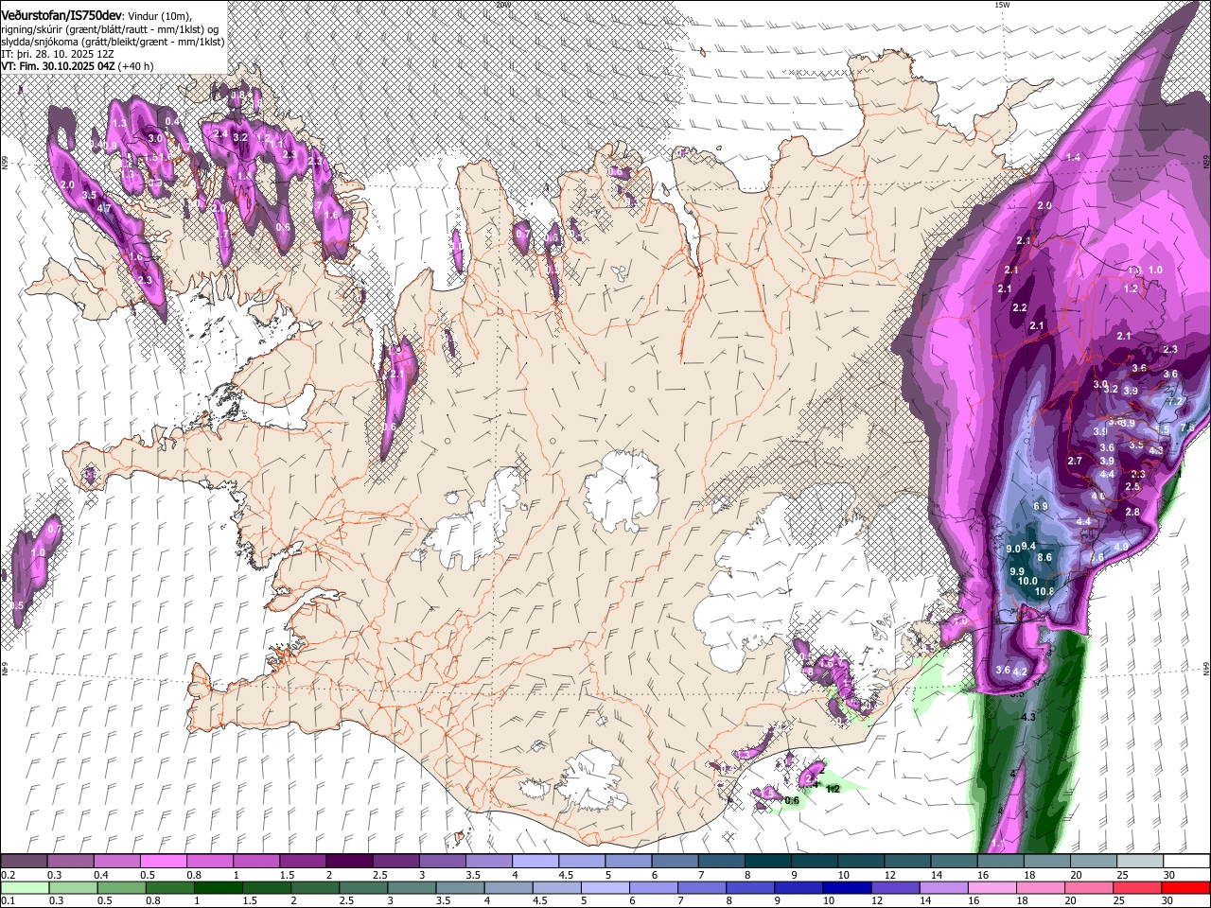The image size is (1211, 908).
Task: Click the 9.9 precipitation value
Action: pos(1017,571)
